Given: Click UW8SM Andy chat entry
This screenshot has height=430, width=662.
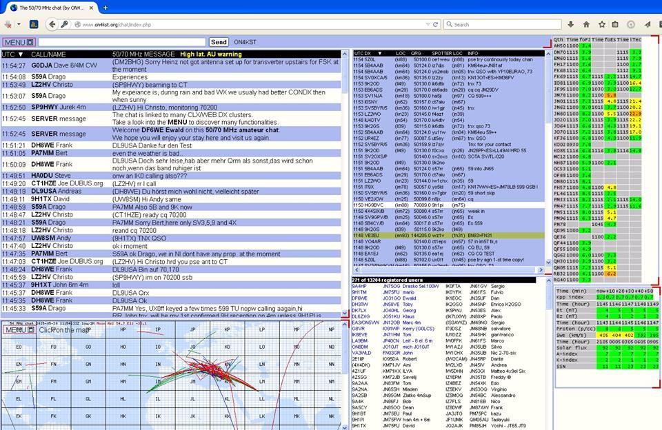Looking at the screenshot, I should [50, 238].
